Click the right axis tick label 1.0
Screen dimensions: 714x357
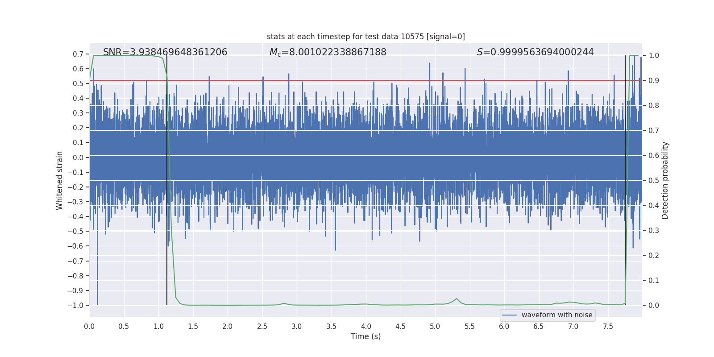tap(654, 56)
